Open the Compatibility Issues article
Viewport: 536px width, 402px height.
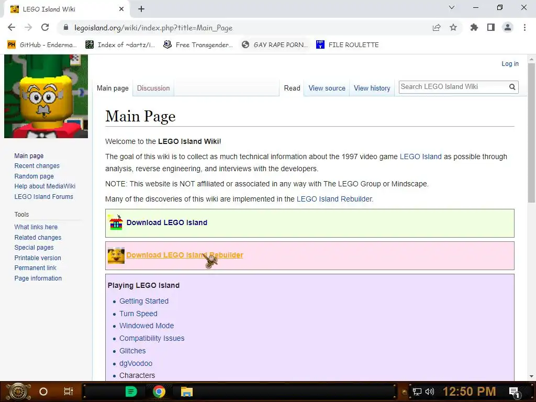[152, 338]
